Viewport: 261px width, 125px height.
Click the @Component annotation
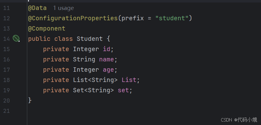click(x=47, y=28)
